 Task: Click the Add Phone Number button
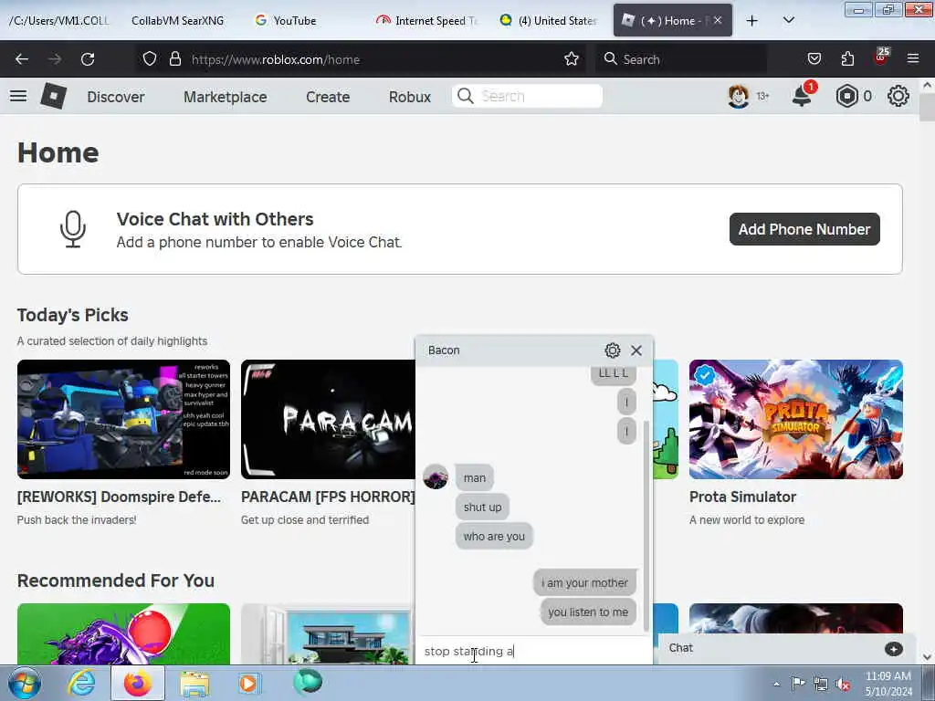coord(804,229)
